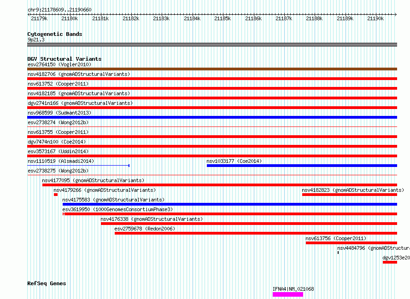The width and height of the screenshot is (410, 299).
Task: Click nsv1110519 (Alsmadi2014) label
Action: [61, 161]
